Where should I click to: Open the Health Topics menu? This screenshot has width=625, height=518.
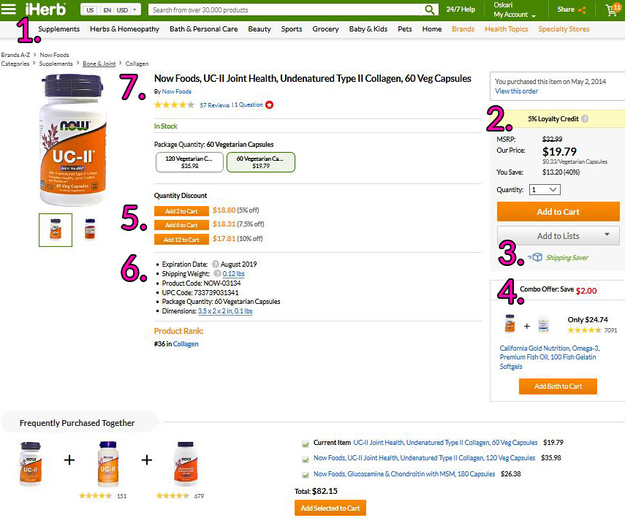[x=506, y=29]
